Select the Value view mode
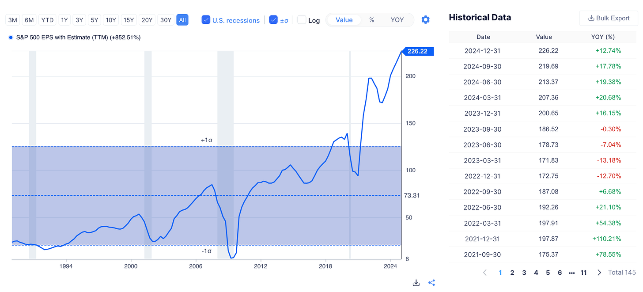This screenshot has height=292, width=643. pos(344,20)
